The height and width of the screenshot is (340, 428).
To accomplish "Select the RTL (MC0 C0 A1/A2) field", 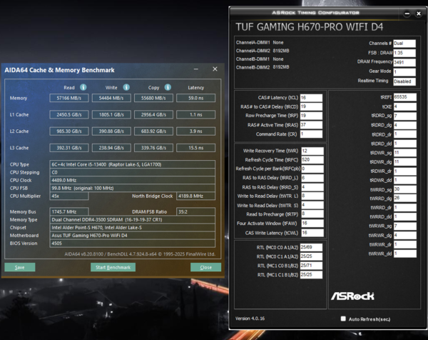I will coord(311,247).
